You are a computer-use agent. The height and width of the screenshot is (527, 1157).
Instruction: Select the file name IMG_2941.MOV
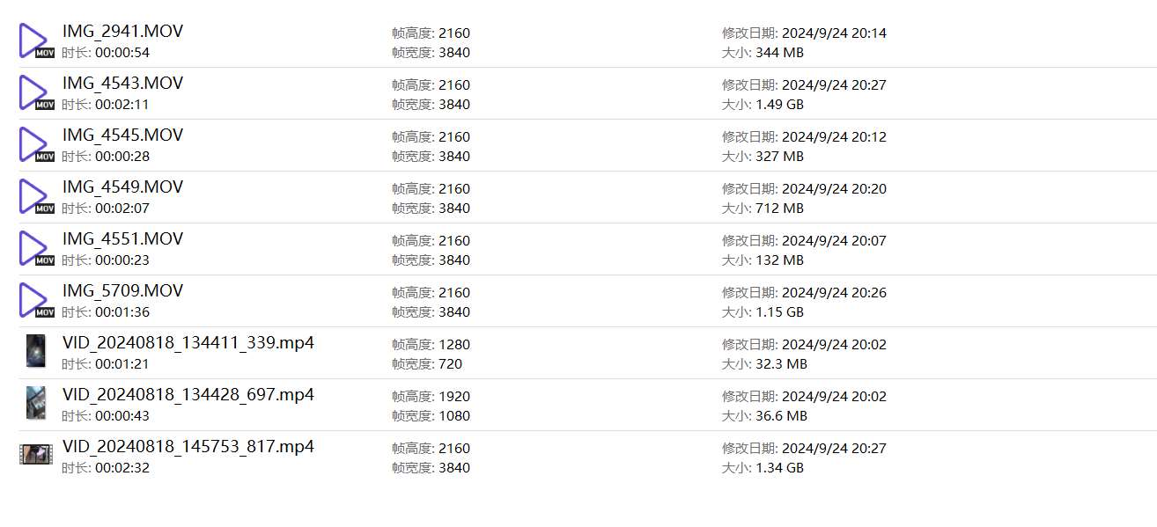tap(122, 32)
